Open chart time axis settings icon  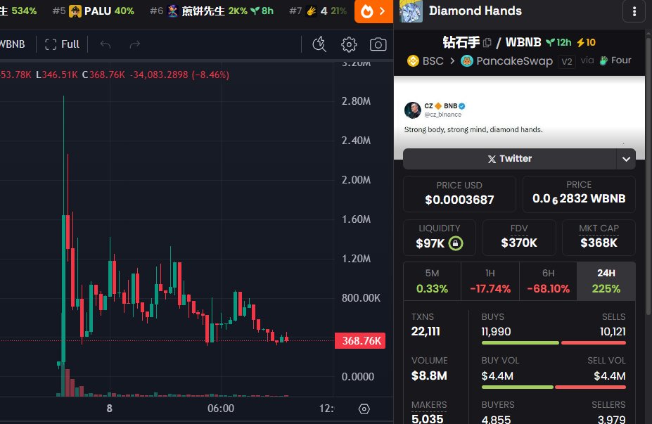tap(364, 409)
